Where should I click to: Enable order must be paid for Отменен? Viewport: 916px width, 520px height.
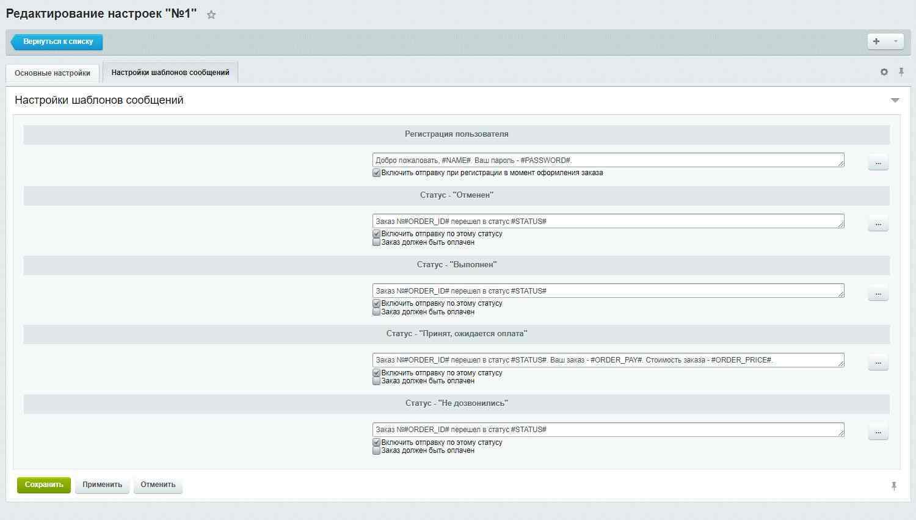pyautogui.click(x=376, y=242)
